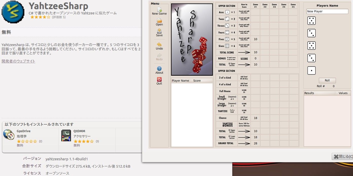
Task: Open the developer website link
Action: coord(18,61)
